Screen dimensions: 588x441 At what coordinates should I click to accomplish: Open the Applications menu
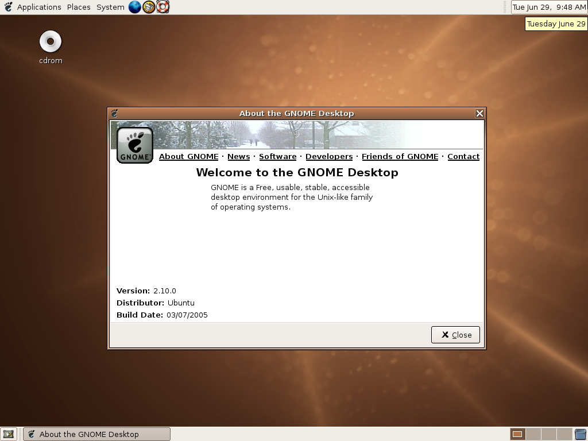click(39, 7)
